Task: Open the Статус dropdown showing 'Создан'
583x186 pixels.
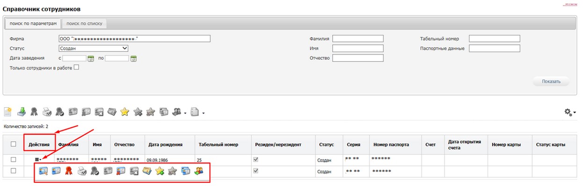Action: [94, 48]
